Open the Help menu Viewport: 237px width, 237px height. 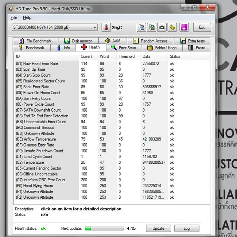27,18
